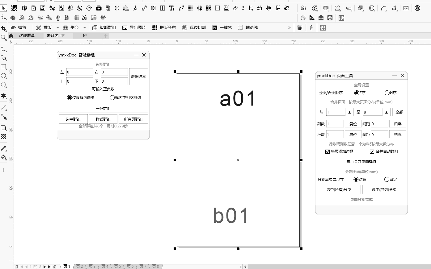Open the 排版 dropdown arrow

click(57, 27)
